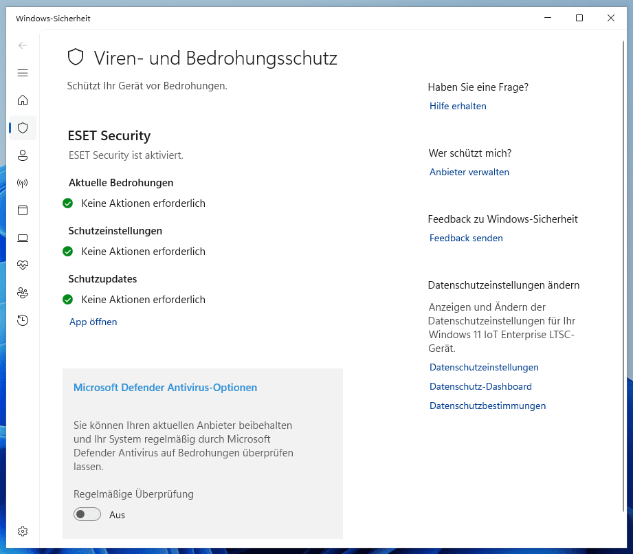Open Family options icon in sidebar
Image resolution: width=633 pixels, height=554 pixels.
coord(23,293)
